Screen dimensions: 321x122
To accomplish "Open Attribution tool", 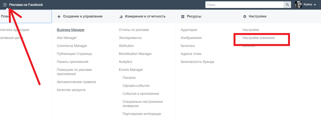I will coord(126,46).
